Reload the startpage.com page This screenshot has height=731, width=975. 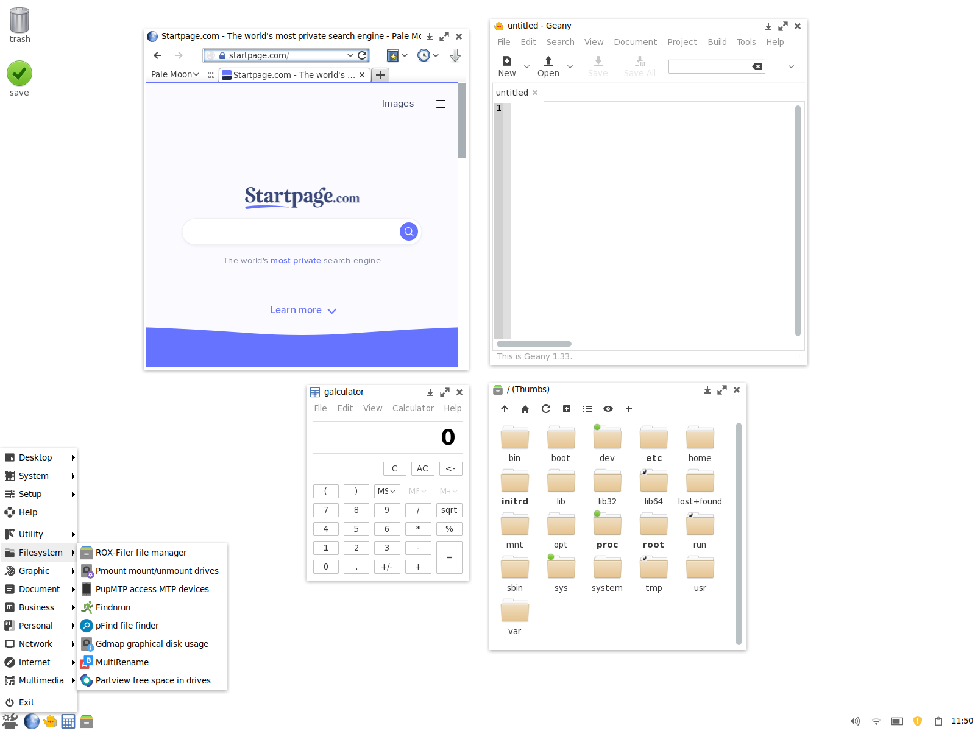pyautogui.click(x=362, y=55)
